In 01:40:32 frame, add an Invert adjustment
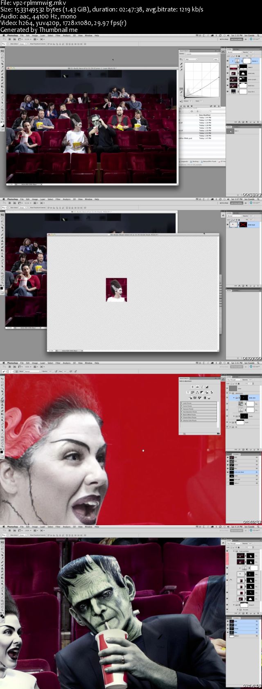Viewport: 262px width, 689px height. point(190,398)
